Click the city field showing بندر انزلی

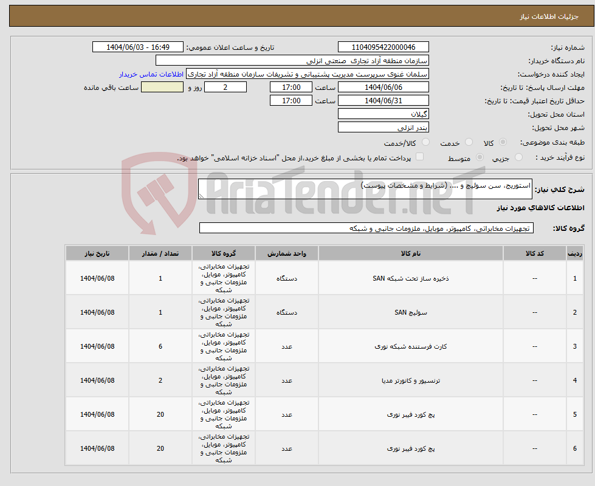click(x=383, y=128)
